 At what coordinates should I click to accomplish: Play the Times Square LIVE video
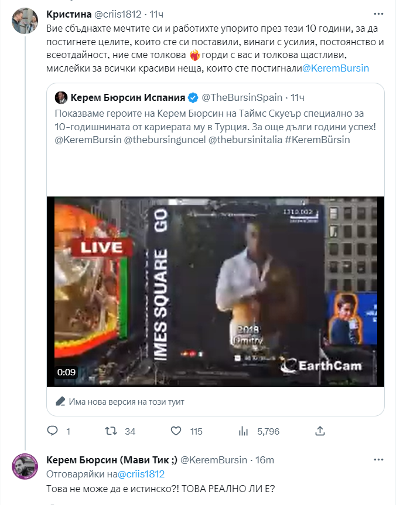click(x=216, y=292)
